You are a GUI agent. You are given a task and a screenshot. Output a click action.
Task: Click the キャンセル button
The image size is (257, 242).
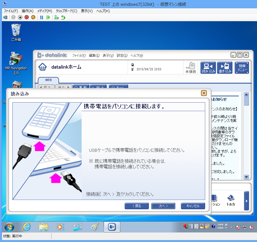pos(193,206)
